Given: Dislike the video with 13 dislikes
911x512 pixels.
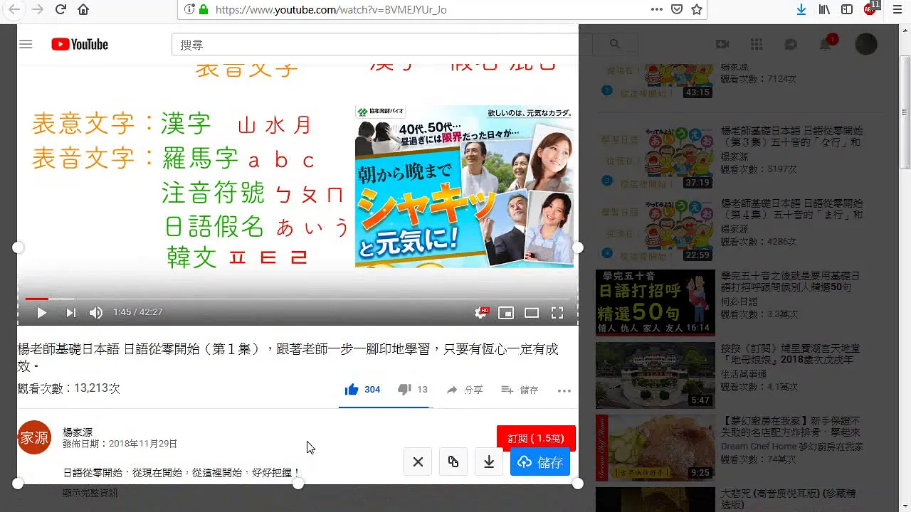Looking at the screenshot, I should (x=413, y=390).
